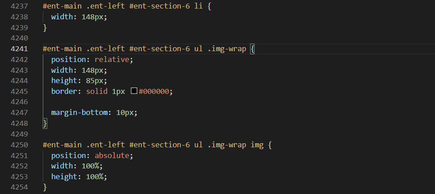This screenshot has width=435, height=194.
Task: Click line number 4249
Action: pos(19,134)
